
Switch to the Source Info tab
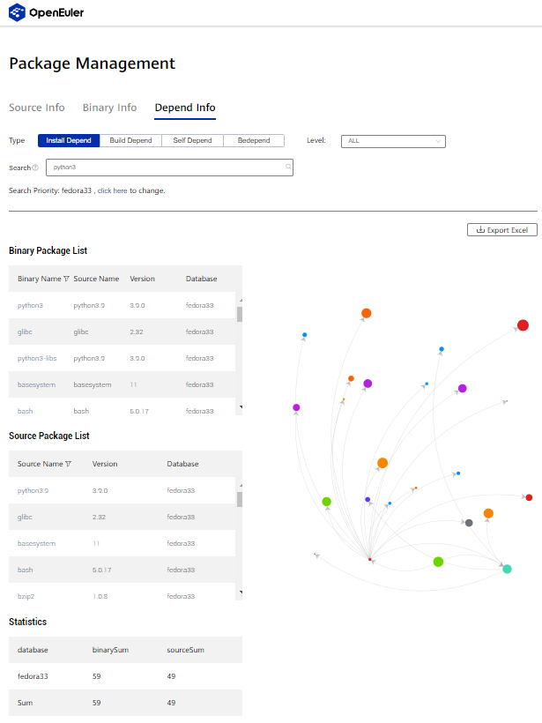click(x=37, y=108)
